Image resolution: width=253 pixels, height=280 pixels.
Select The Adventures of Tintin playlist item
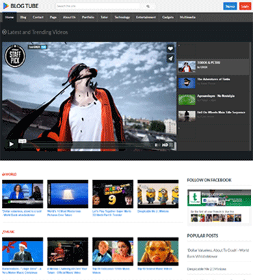[x=213, y=82]
